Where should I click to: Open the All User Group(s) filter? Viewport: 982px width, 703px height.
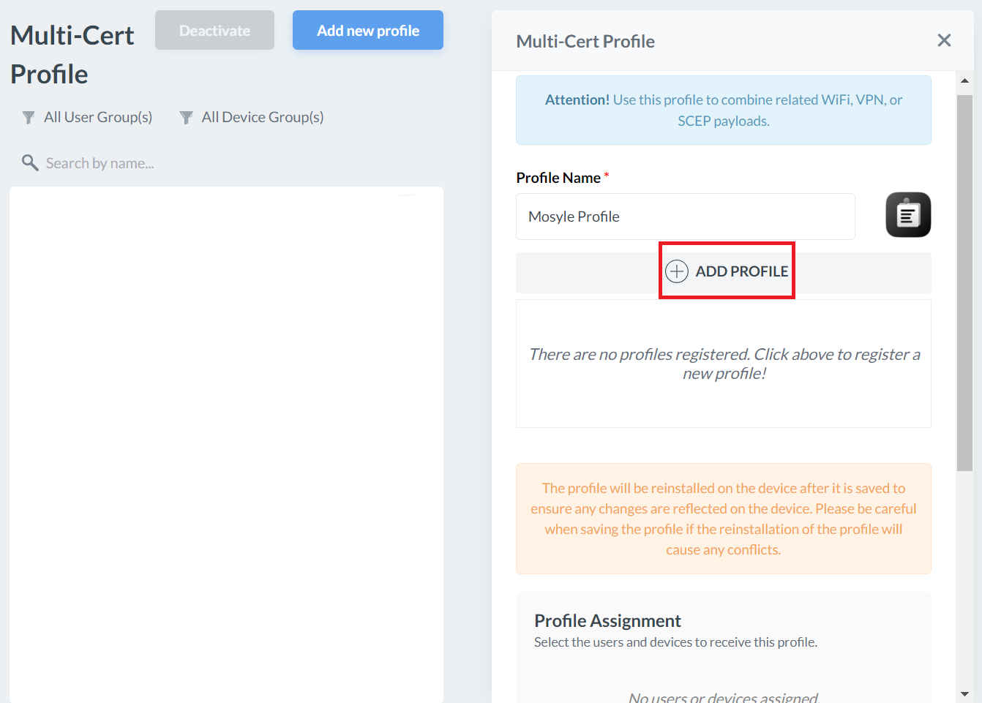[x=97, y=118]
